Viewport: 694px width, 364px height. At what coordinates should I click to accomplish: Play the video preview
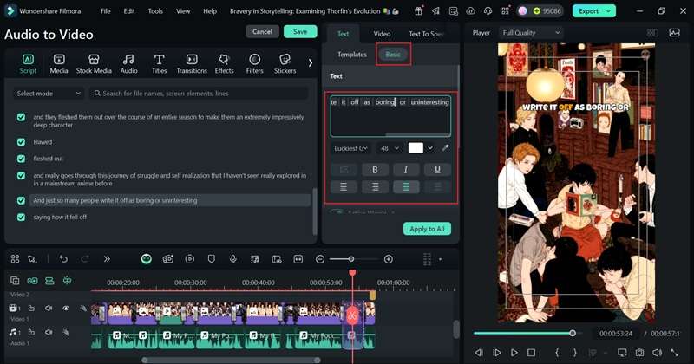point(514,353)
